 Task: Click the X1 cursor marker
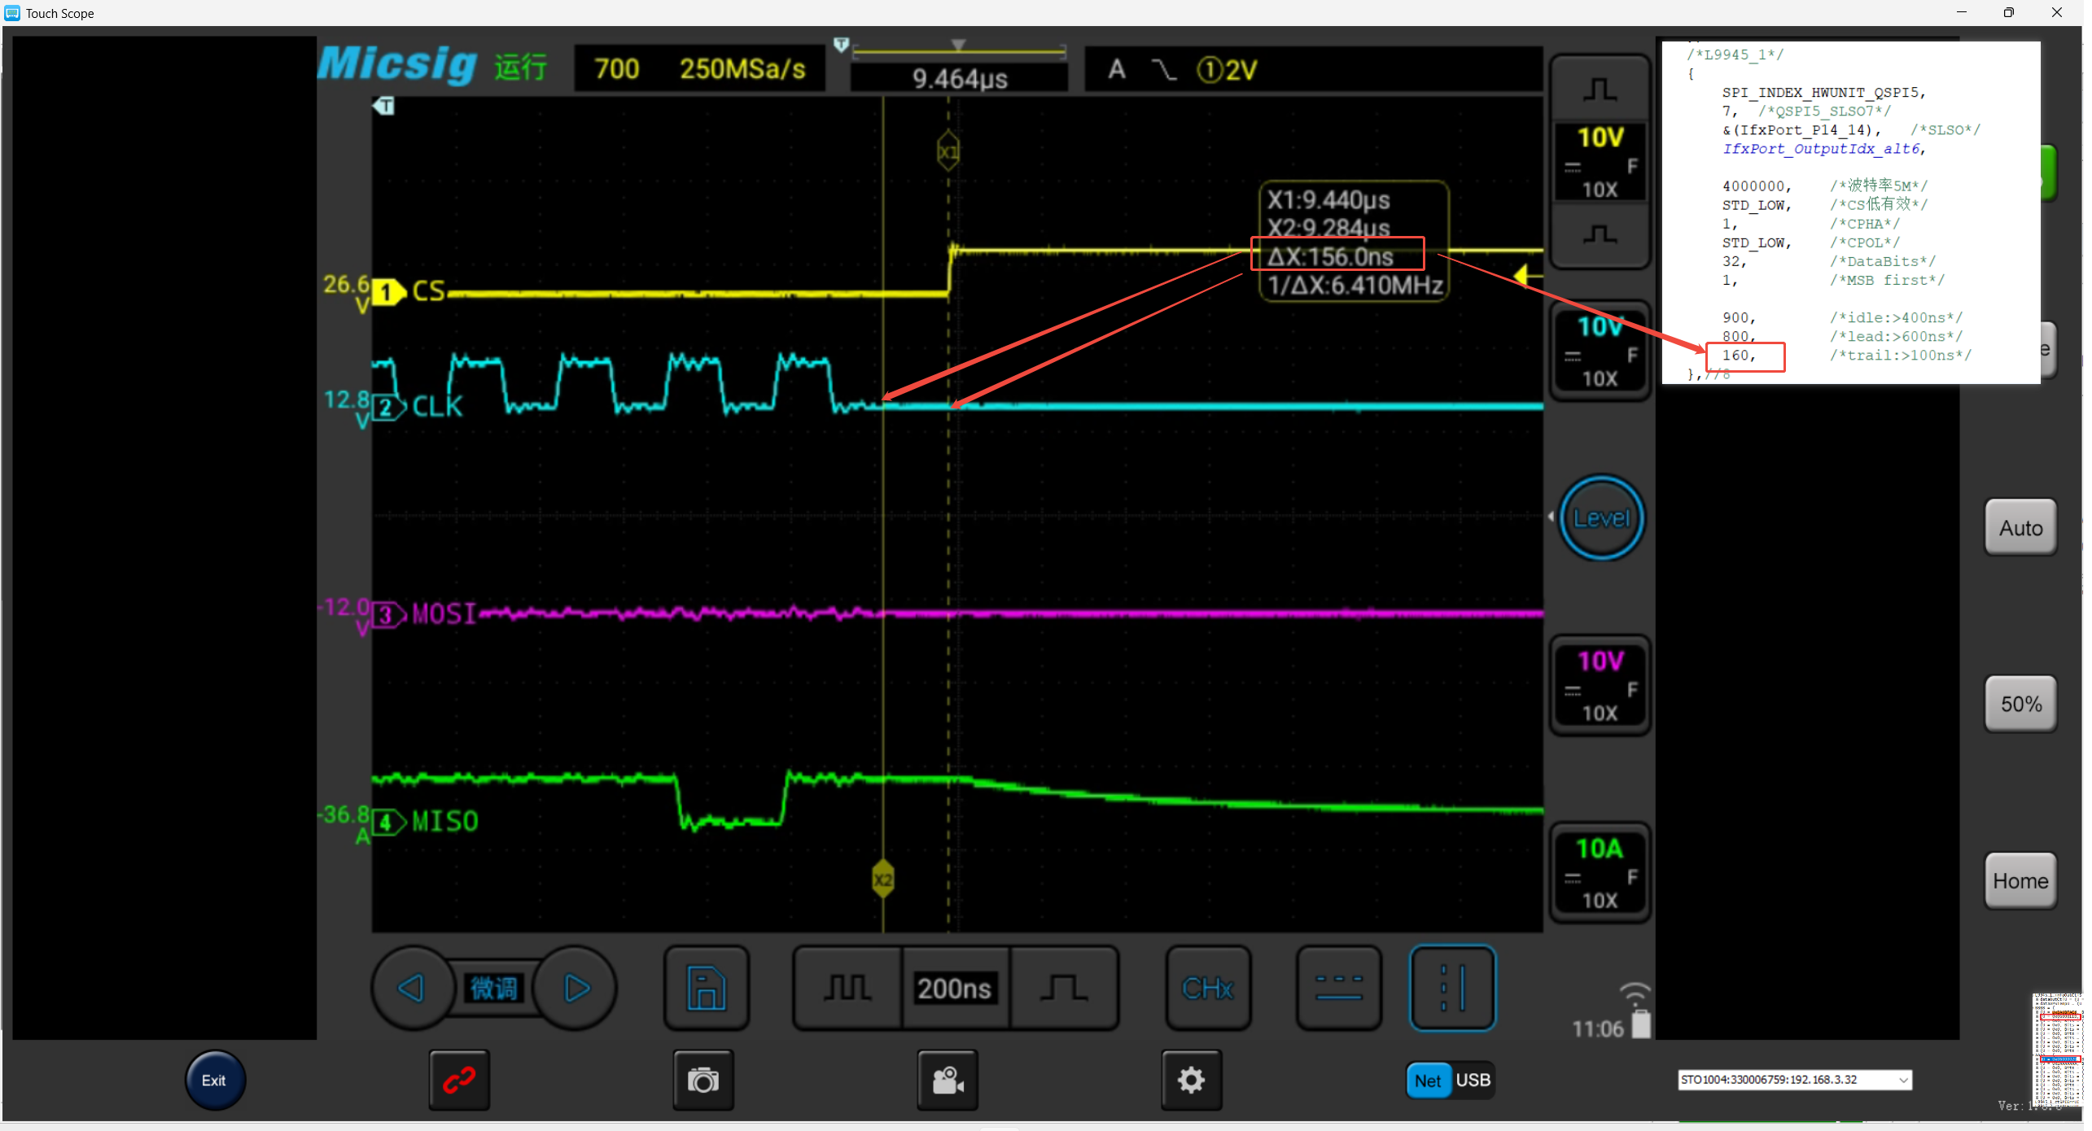click(x=948, y=151)
